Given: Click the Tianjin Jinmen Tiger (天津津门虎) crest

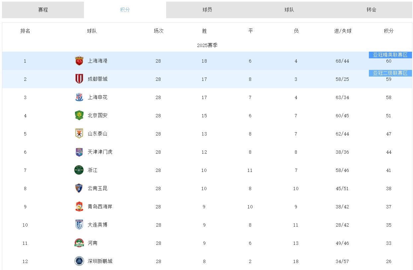Looking at the screenshot, I should 79,152.
